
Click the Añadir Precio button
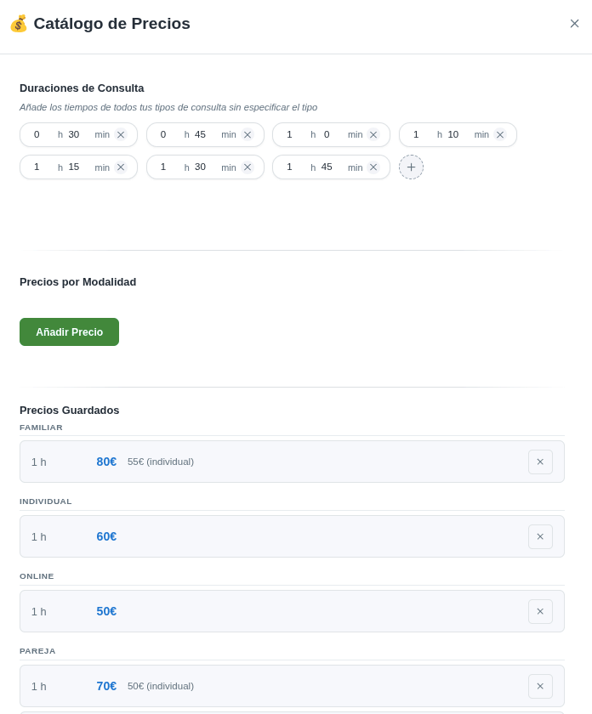coord(69,332)
